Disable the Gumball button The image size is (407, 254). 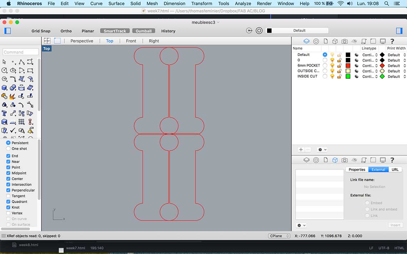144,31
